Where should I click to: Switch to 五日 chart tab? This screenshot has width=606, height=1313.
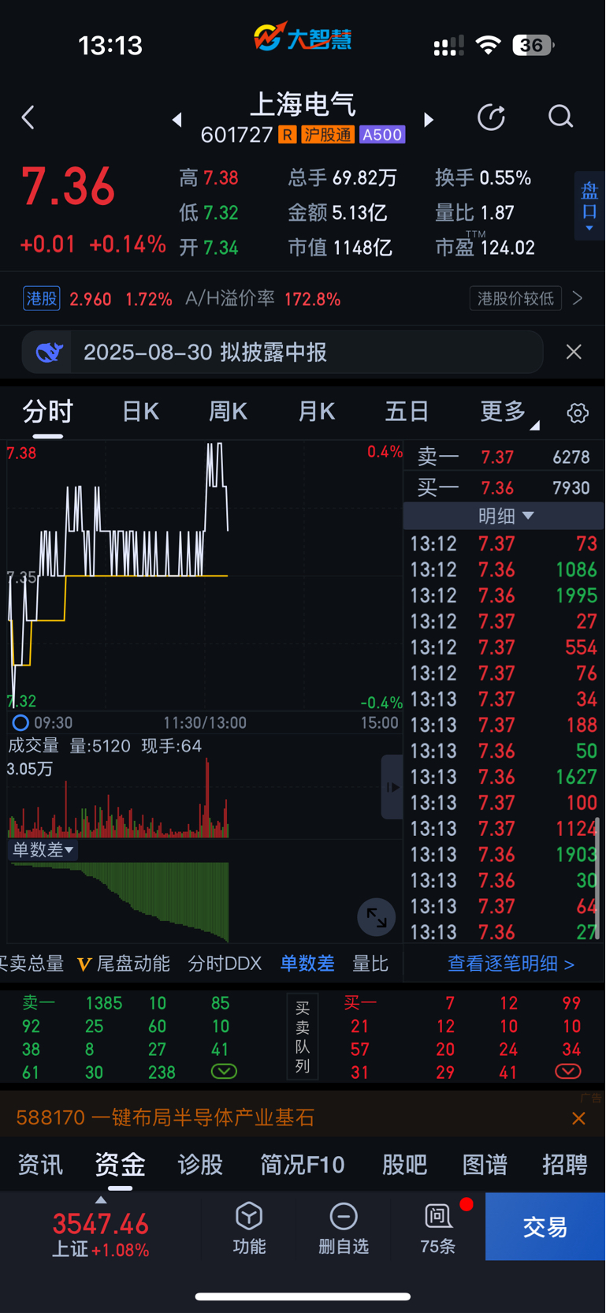point(407,412)
